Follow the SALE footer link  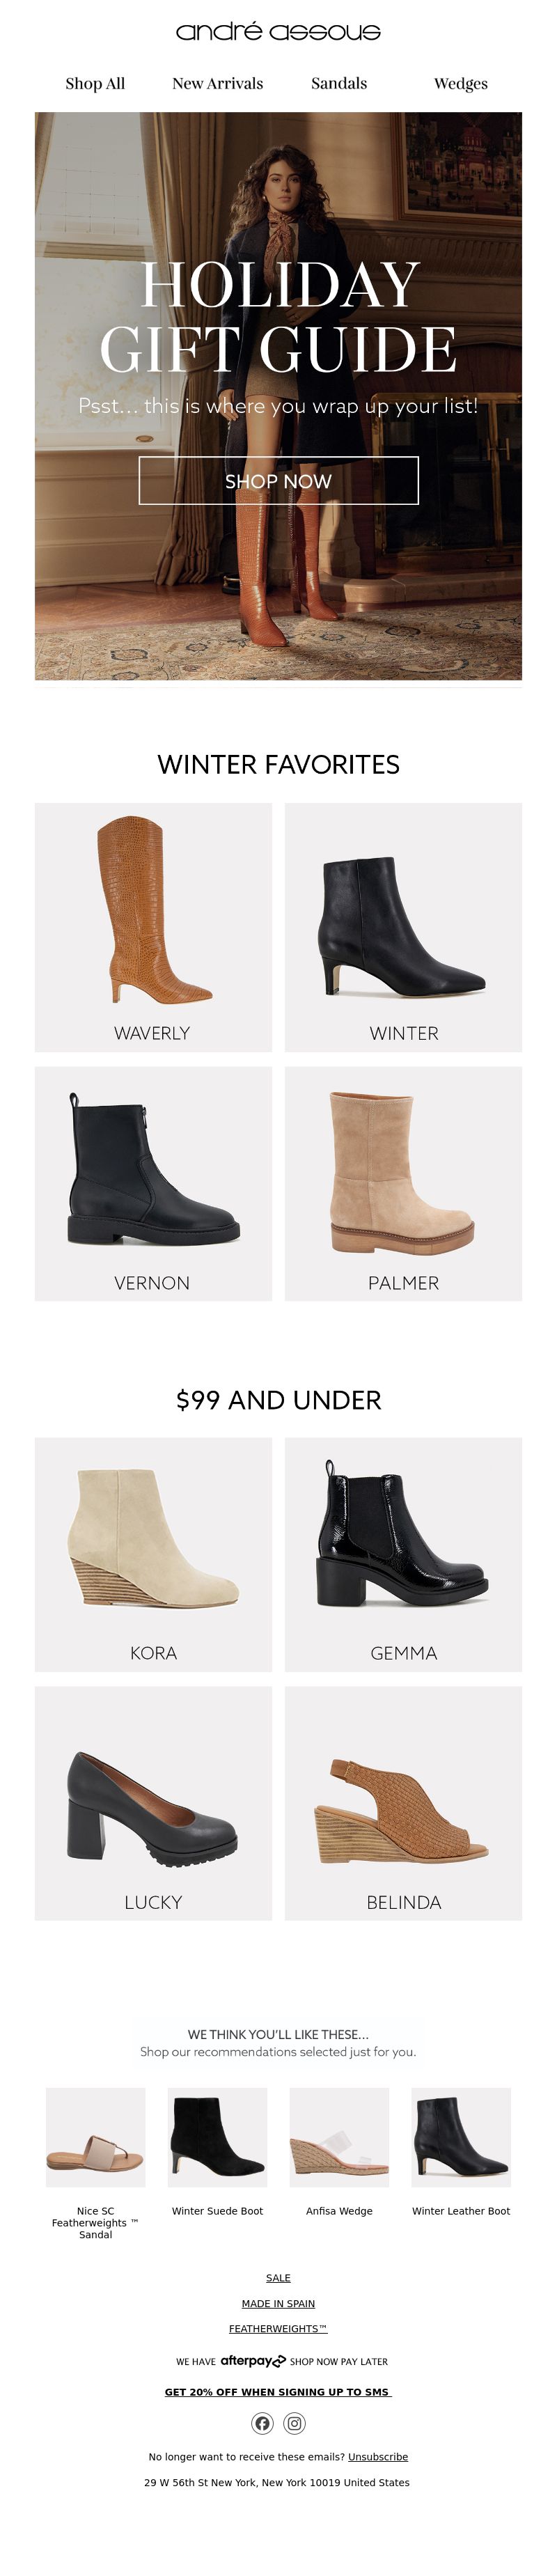(x=278, y=2278)
